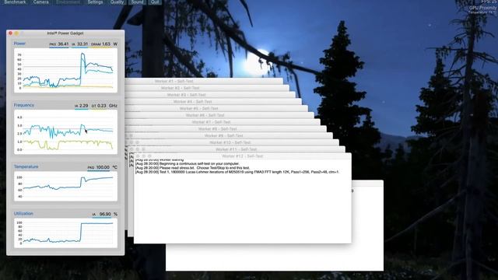
Task: Click the PKG 36.41 power reading
Action: pyautogui.click(x=59, y=44)
